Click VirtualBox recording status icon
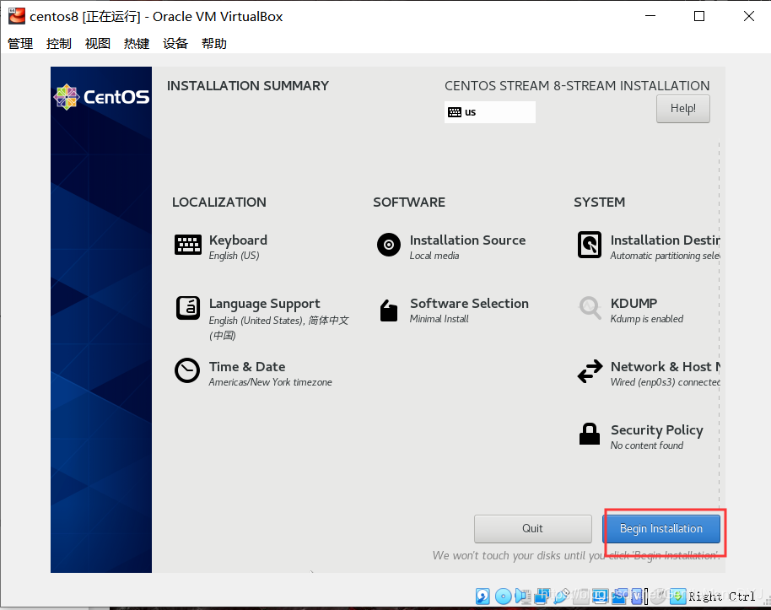The height and width of the screenshot is (610, 771). click(x=620, y=597)
